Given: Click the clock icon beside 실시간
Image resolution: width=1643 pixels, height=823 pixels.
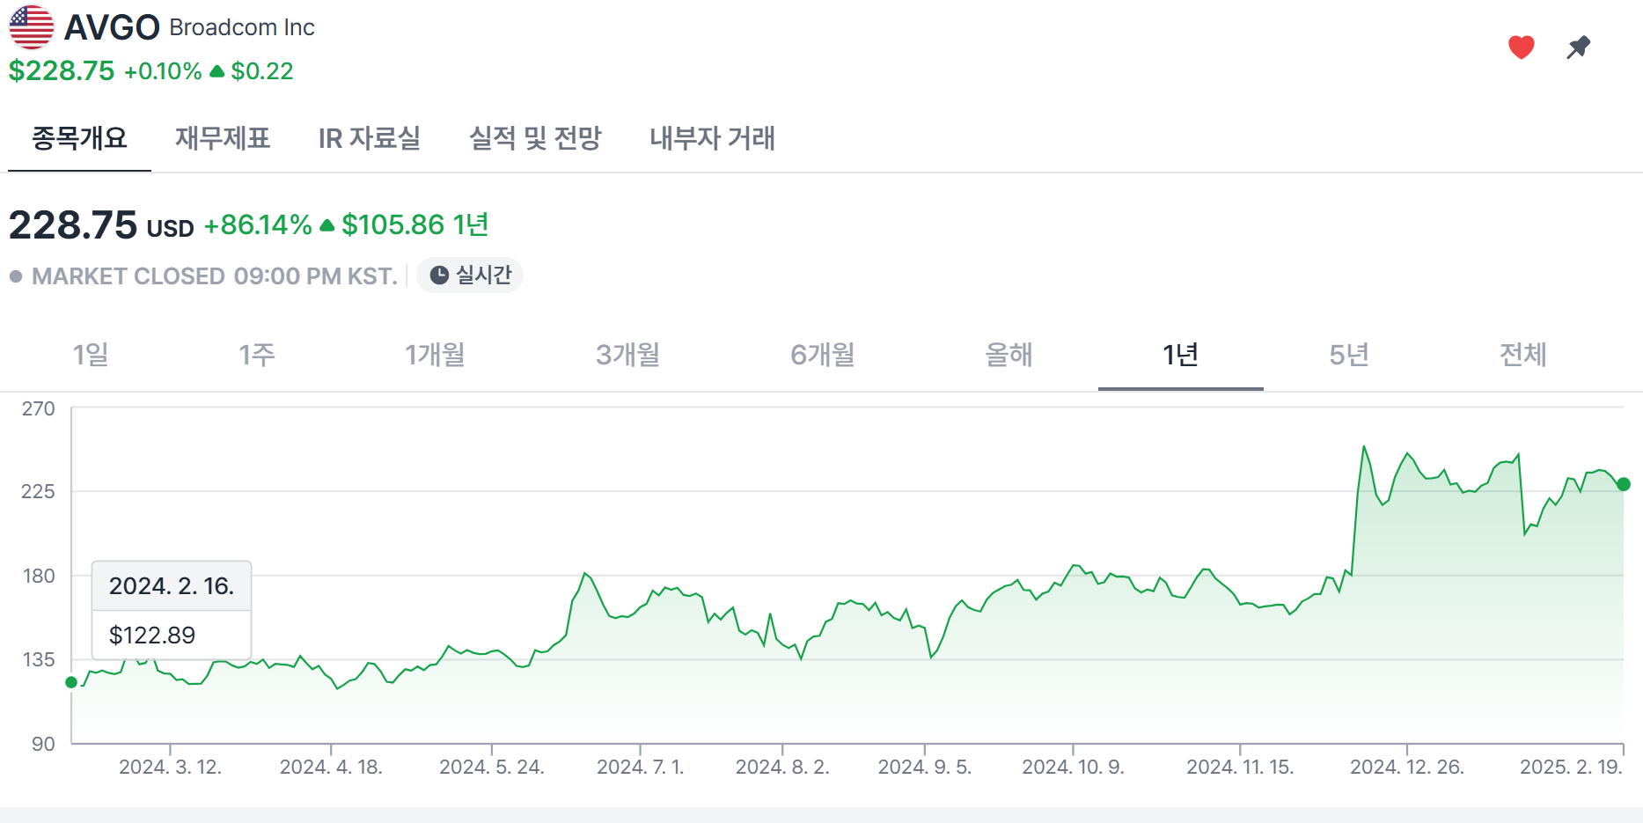Looking at the screenshot, I should 439,276.
